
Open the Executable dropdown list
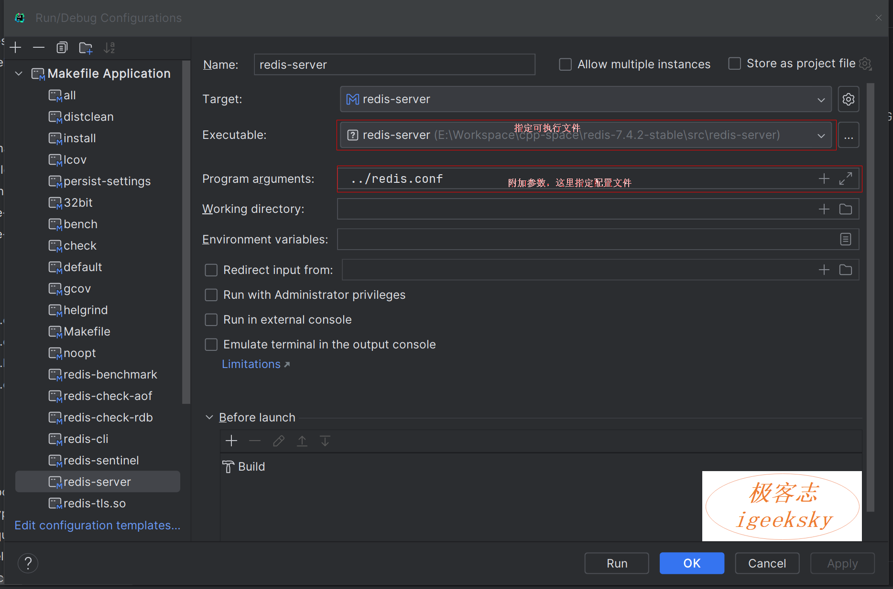821,136
